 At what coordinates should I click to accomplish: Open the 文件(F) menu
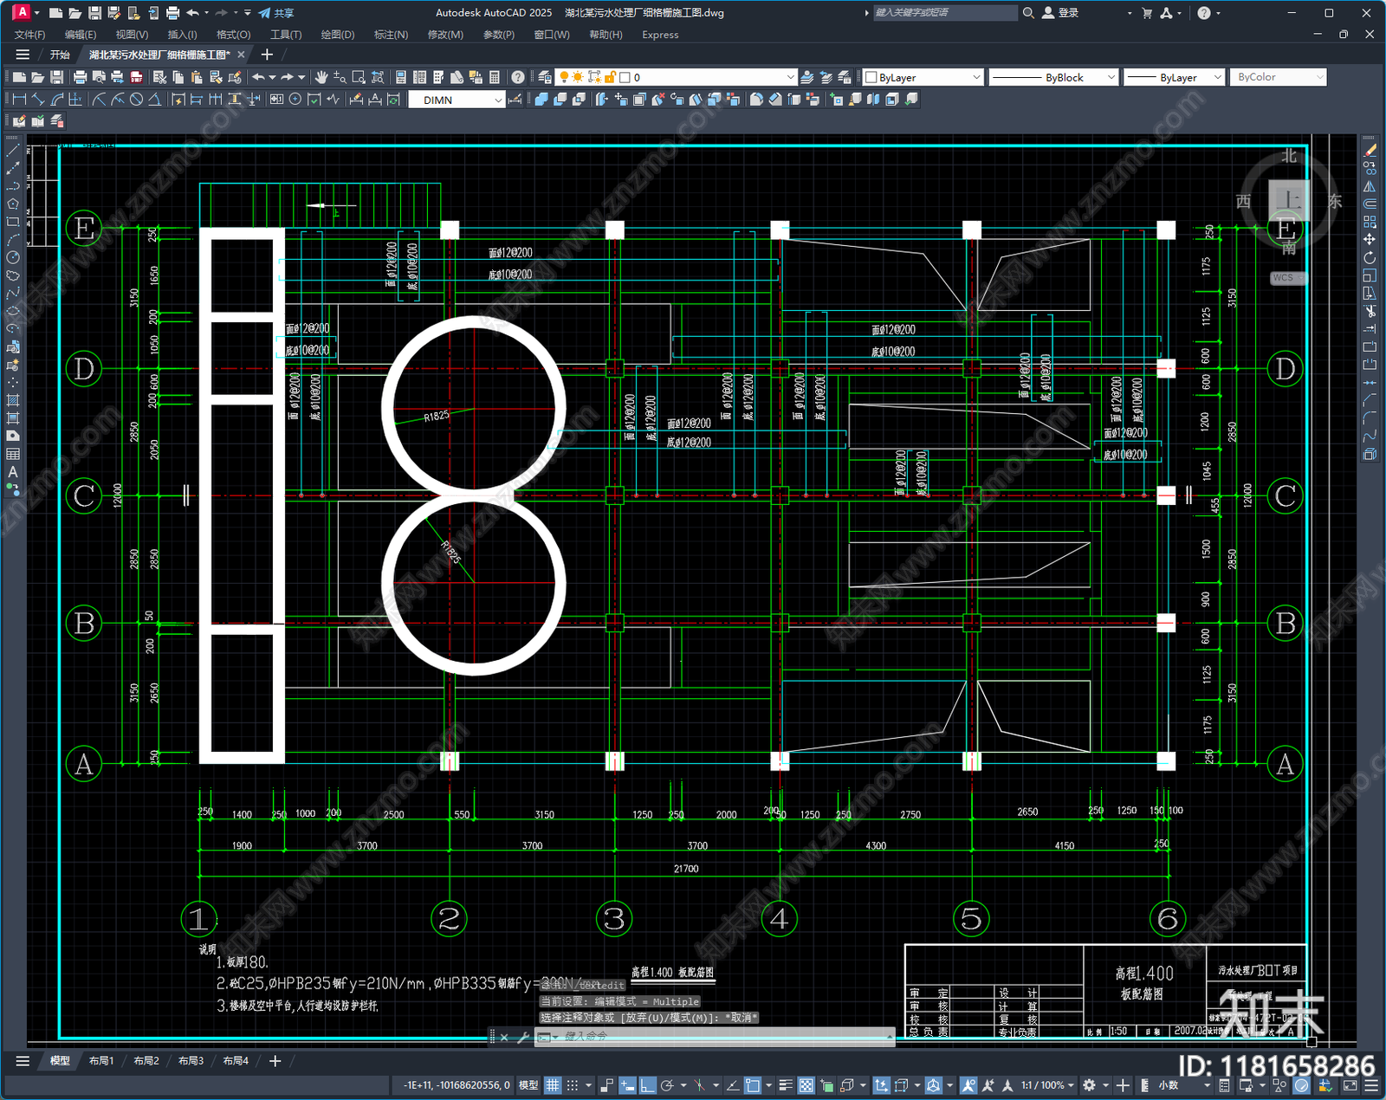[x=29, y=35]
